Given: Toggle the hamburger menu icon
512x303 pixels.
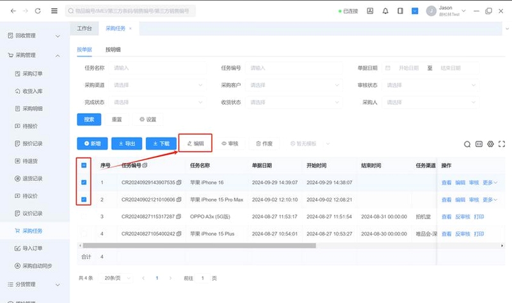Looking at the screenshot, I should coord(54,11).
